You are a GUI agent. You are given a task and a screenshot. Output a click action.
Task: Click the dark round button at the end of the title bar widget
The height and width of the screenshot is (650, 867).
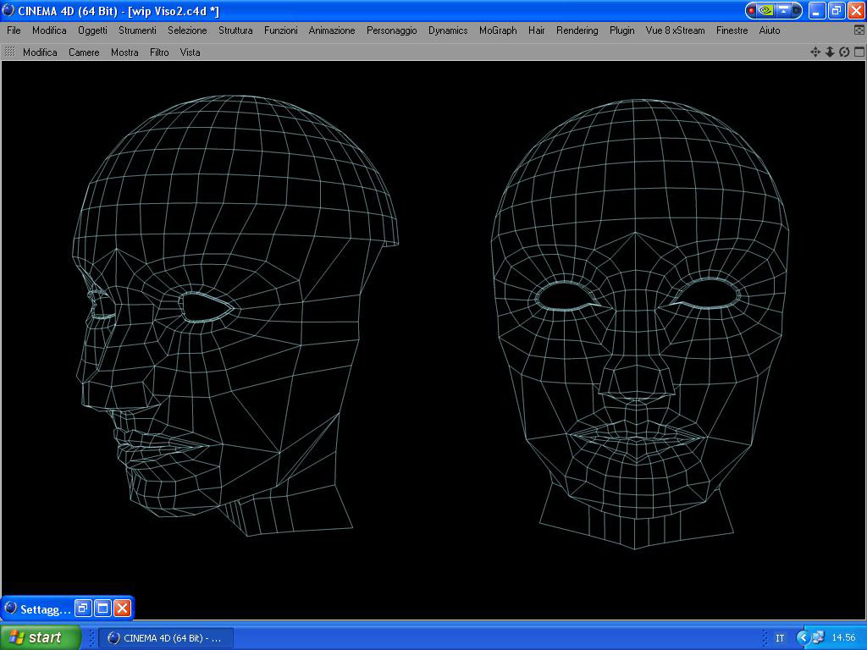click(x=796, y=10)
